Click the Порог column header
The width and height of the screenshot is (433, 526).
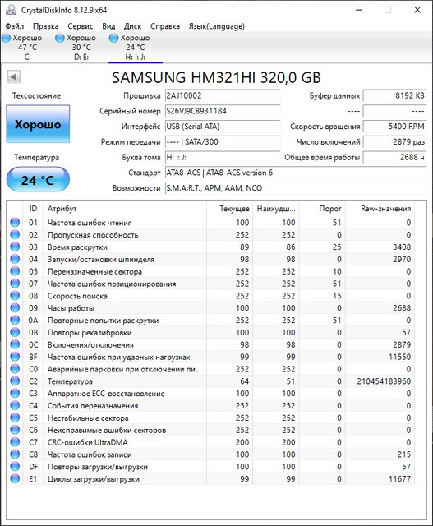(322, 209)
